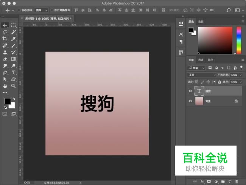Choose the Gradient tool

point(13,59)
